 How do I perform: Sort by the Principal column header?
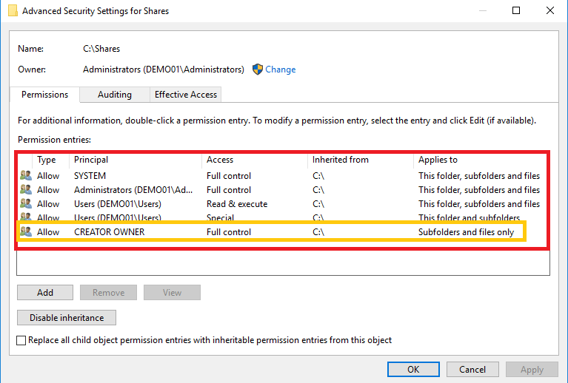pos(91,160)
